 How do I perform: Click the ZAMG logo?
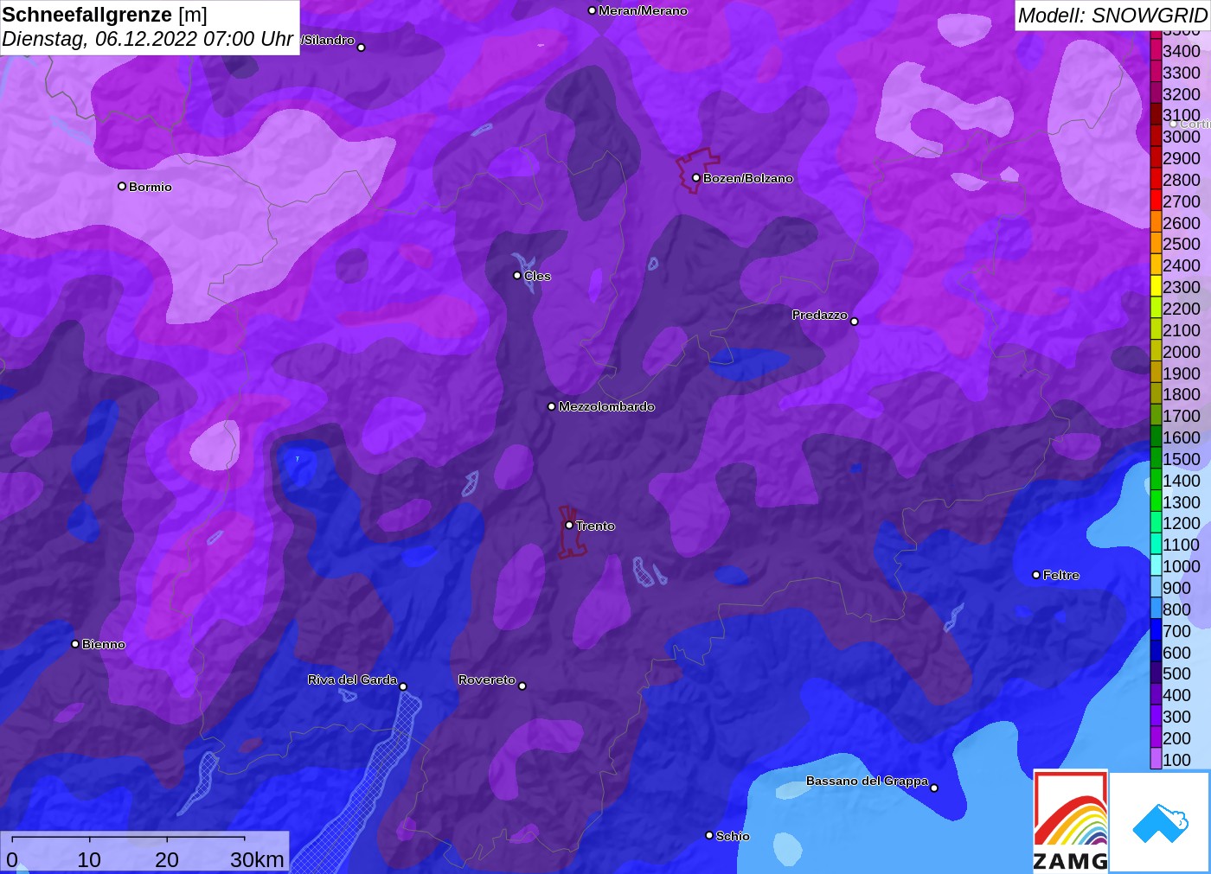click(x=1070, y=821)
